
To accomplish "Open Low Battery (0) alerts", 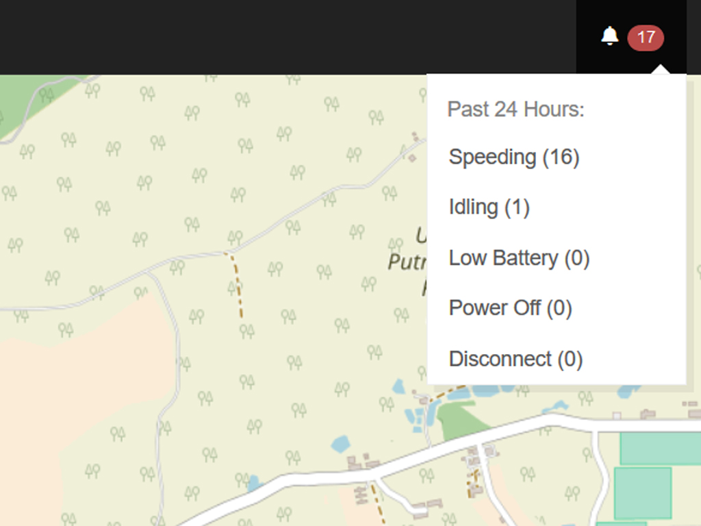I will pos(519,258).
